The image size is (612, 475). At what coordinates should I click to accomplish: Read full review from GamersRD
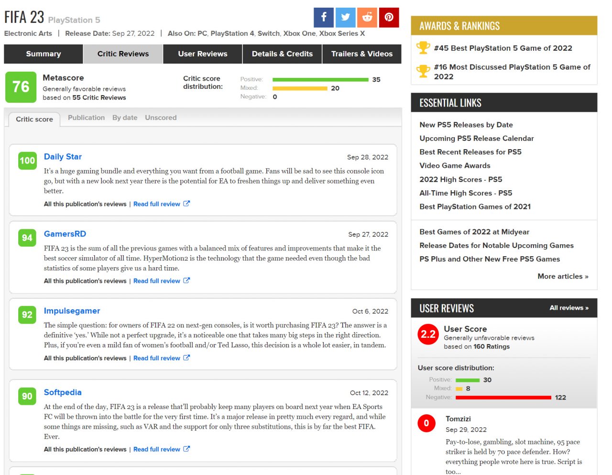pos(157,281)
